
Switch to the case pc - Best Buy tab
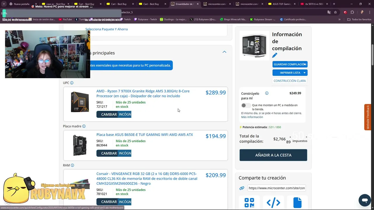click(56, 4)
